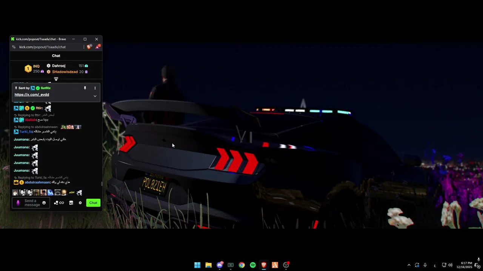Open network and volume quick settings
The image size is (483, 271).
point(447,265)
